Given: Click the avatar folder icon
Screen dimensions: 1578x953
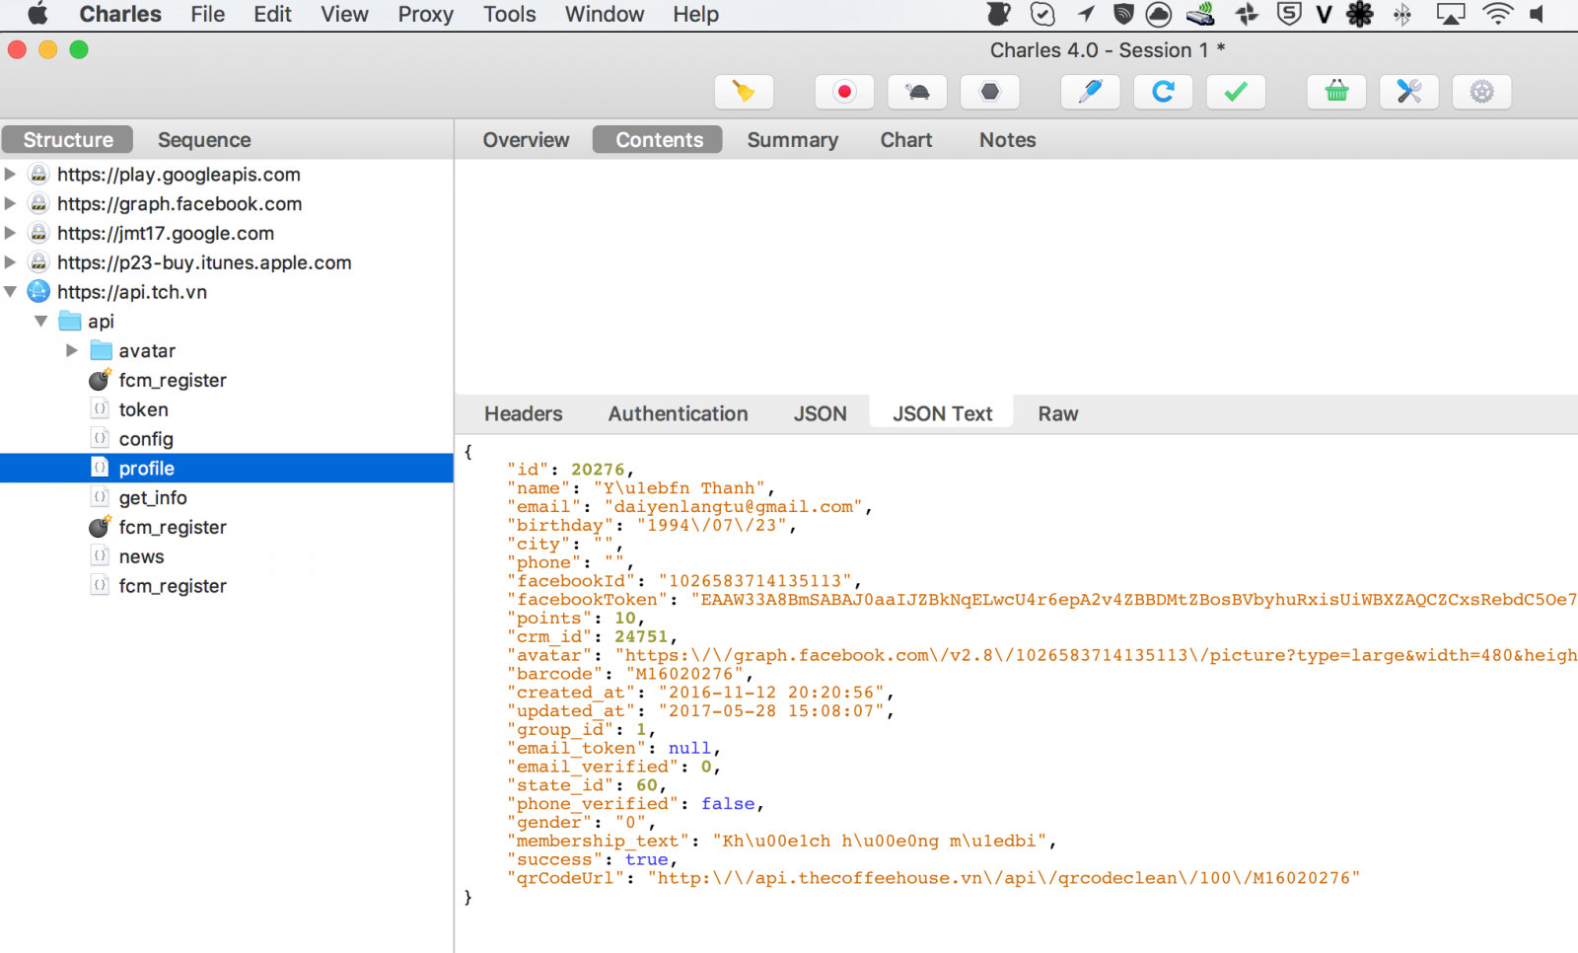Looking at the screenshot, I should (x=101, y=350).
